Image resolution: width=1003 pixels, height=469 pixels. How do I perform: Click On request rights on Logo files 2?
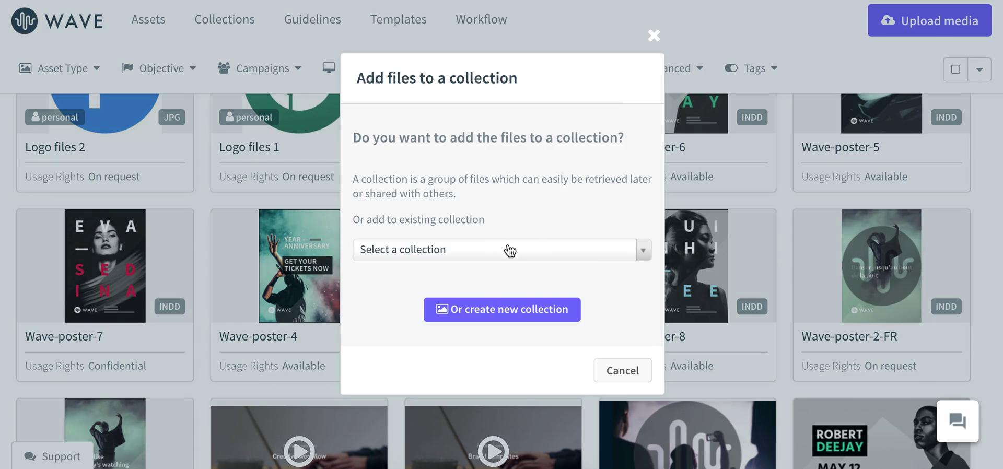click(x=114, y=177)
